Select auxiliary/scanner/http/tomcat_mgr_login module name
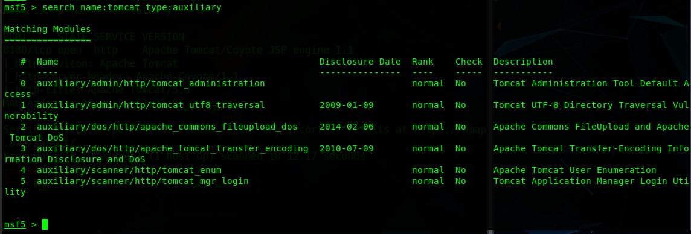 tap(143, 181)
